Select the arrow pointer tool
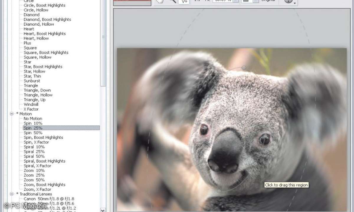This screenshot has width=354, height=212. 184,1
